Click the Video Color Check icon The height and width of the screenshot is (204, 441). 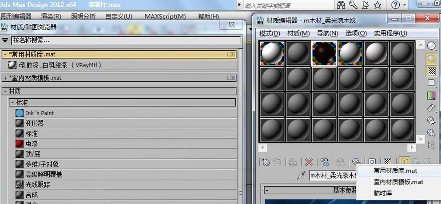point(431,96)
